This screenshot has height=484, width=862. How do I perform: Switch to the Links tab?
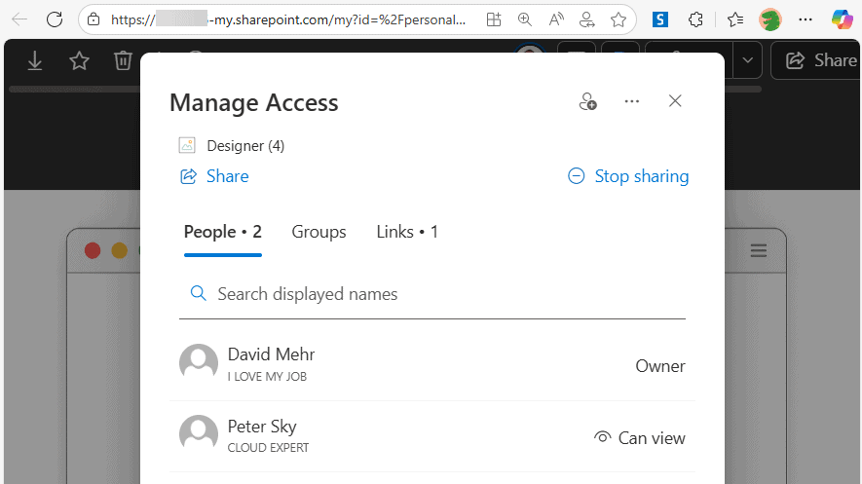[x=407, y=232]
